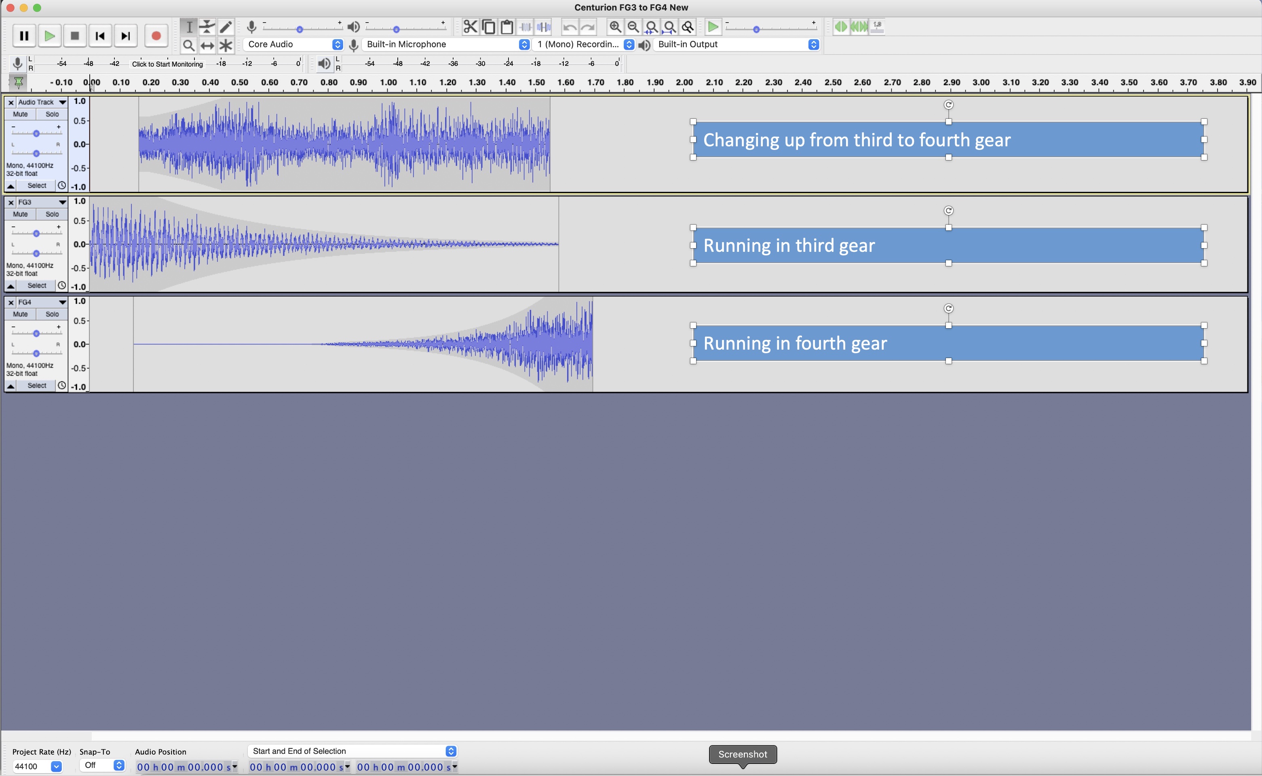This screenshot has height=776, width=1262.
Task: Skip to end of project
Action: (126, 36)
